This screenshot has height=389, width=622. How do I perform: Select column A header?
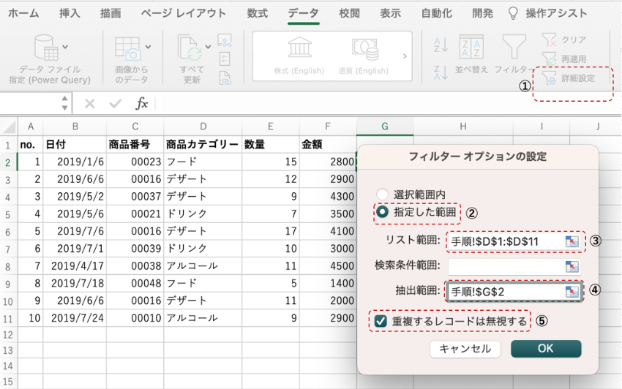click(x=31, y=126)
